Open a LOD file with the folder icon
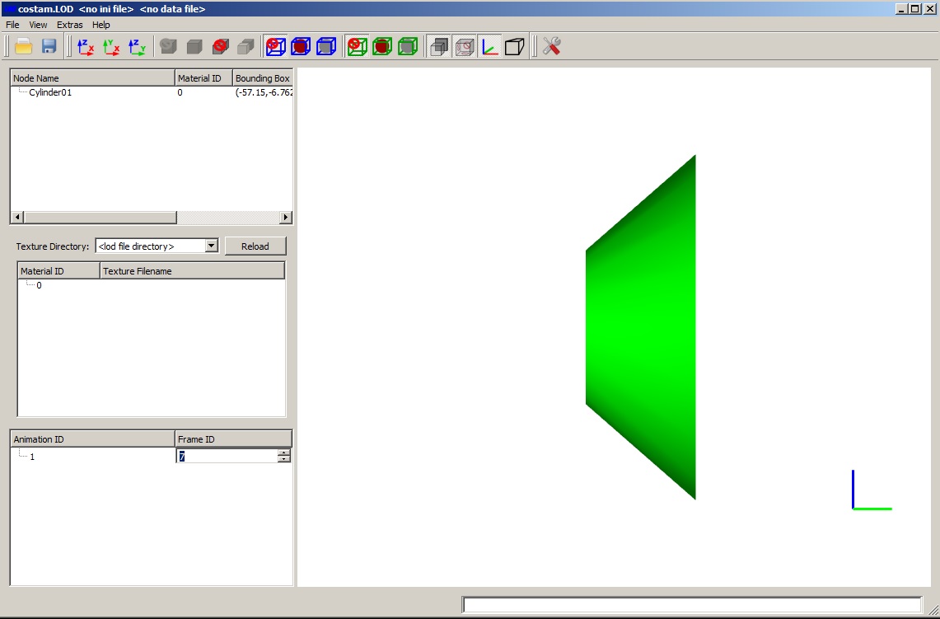940x619 pixels. point(23,46)
